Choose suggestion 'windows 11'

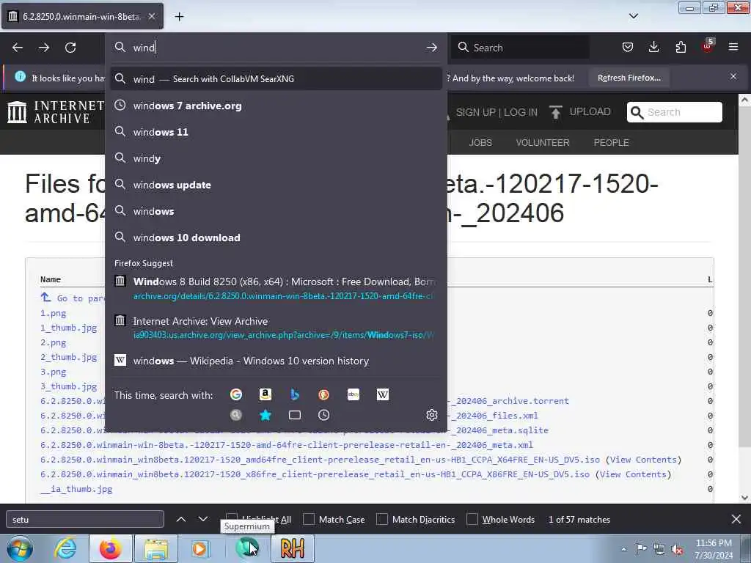pyautogui.click(x=276, y=132)
